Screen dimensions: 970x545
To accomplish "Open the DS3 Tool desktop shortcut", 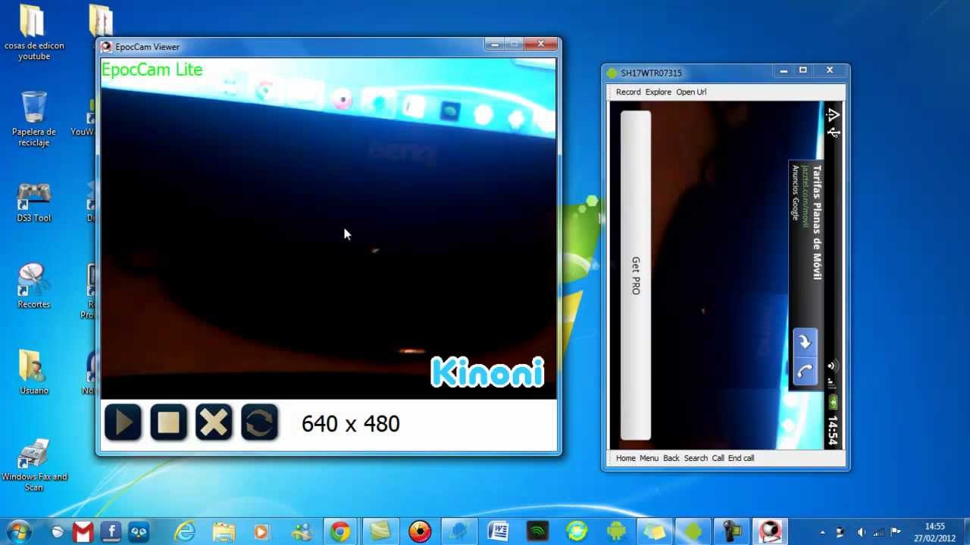I will (x=34, y=202).
